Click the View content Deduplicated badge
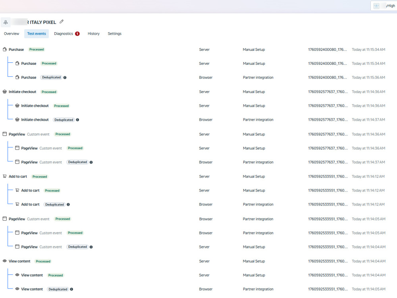 (x=58, y=289)
